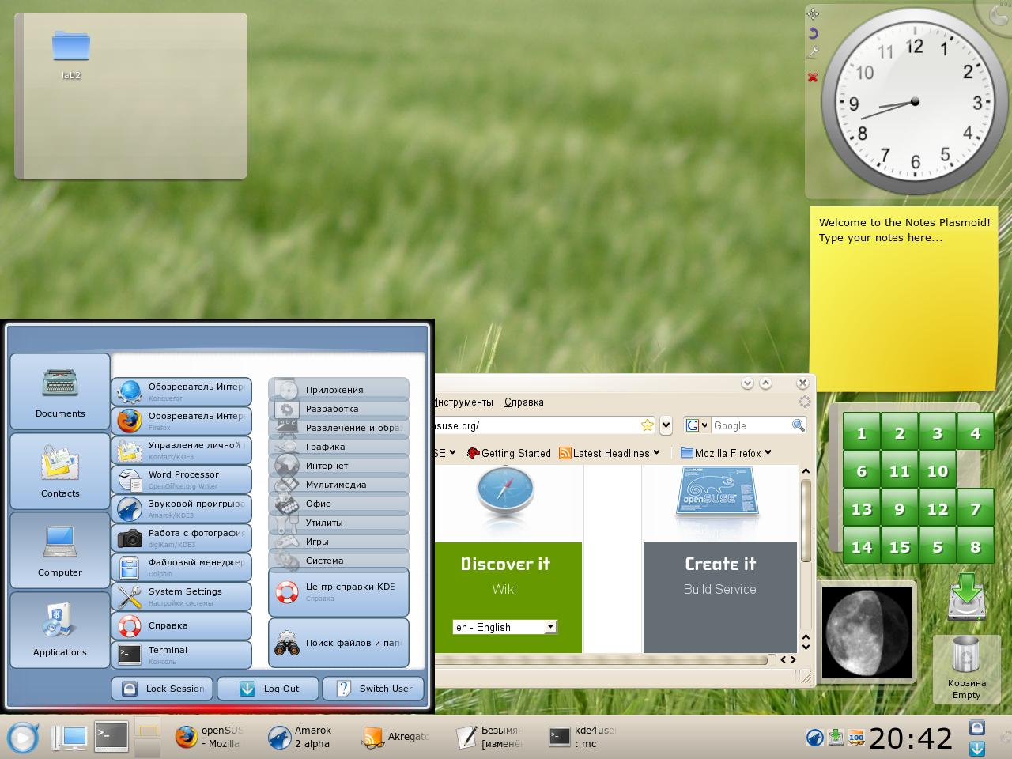Open Firefox's Справка menu
Screen dimensions: 1012x759
[x=523, y=402]
